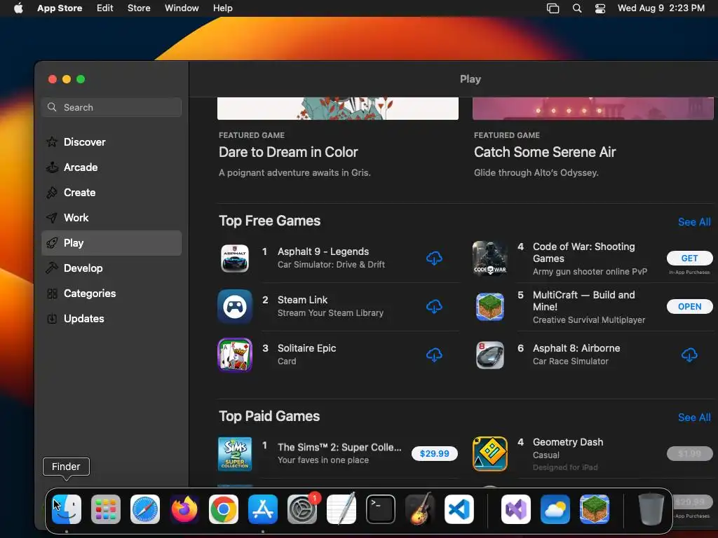The image size is (718, 538).
Task: Click the GET button for Code of War
Action: pos(690,258)
